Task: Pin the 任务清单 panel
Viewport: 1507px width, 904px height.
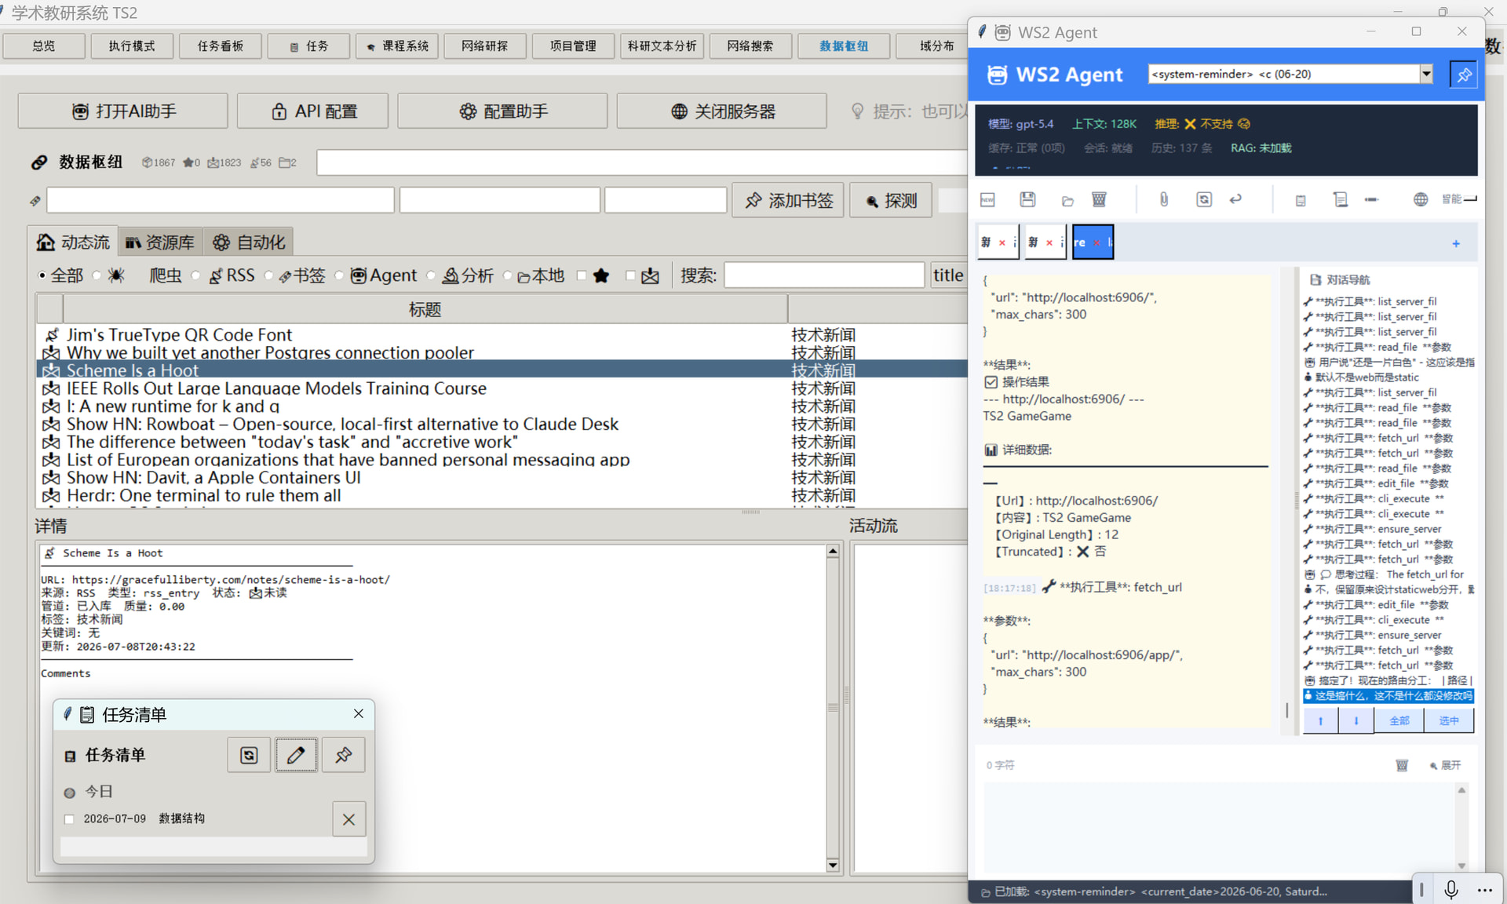Action: pyautogui.click(x=343, y=755)
